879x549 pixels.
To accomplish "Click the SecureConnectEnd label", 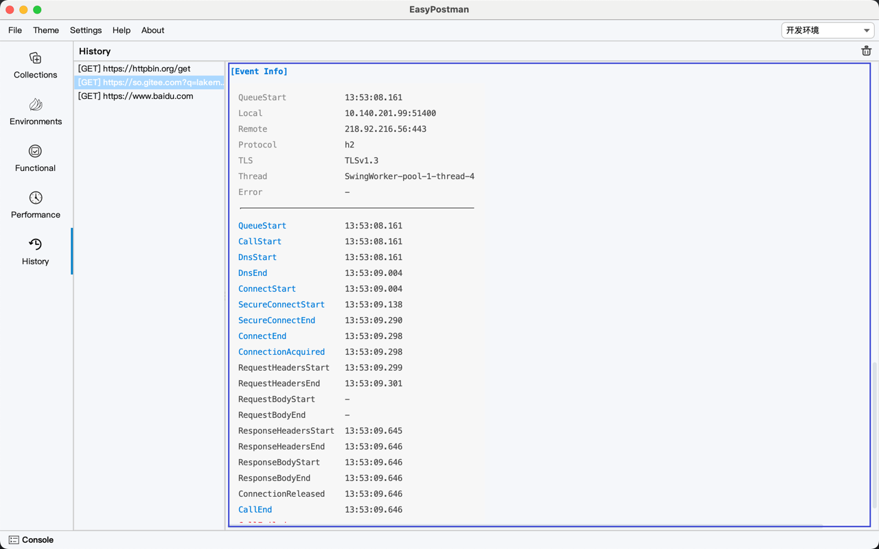I will click(277, 320).
